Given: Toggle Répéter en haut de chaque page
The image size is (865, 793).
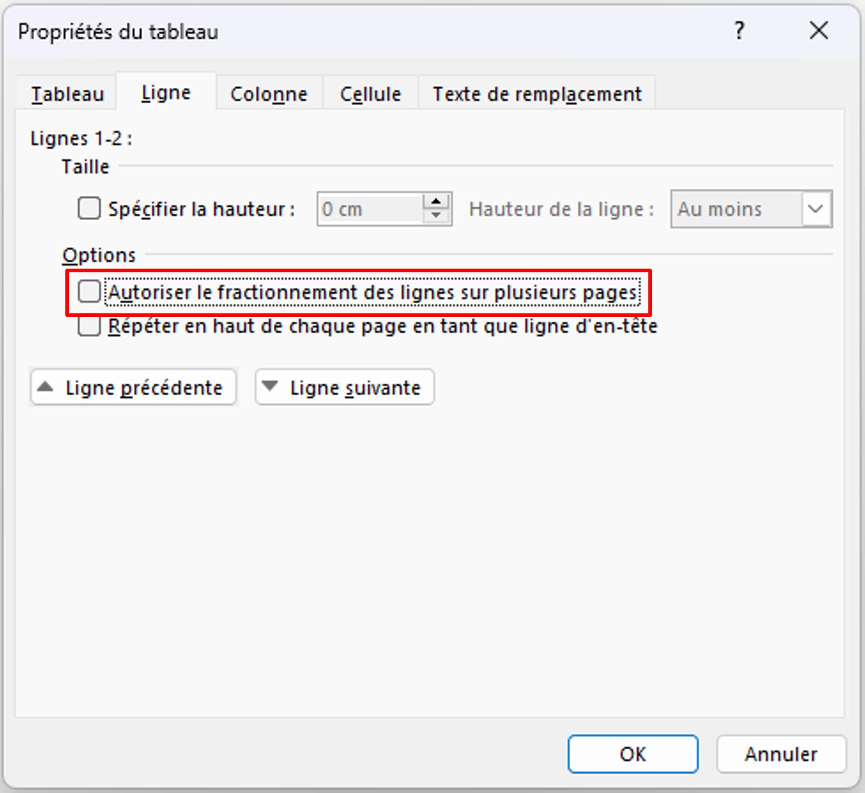Looking at the screenshot, I should pos(89,326).
